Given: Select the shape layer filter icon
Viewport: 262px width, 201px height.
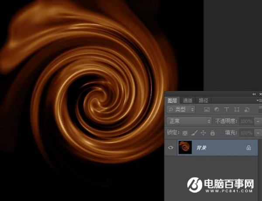Looking at the screenshot, I should pyautogui.click(x=237, y=109).
